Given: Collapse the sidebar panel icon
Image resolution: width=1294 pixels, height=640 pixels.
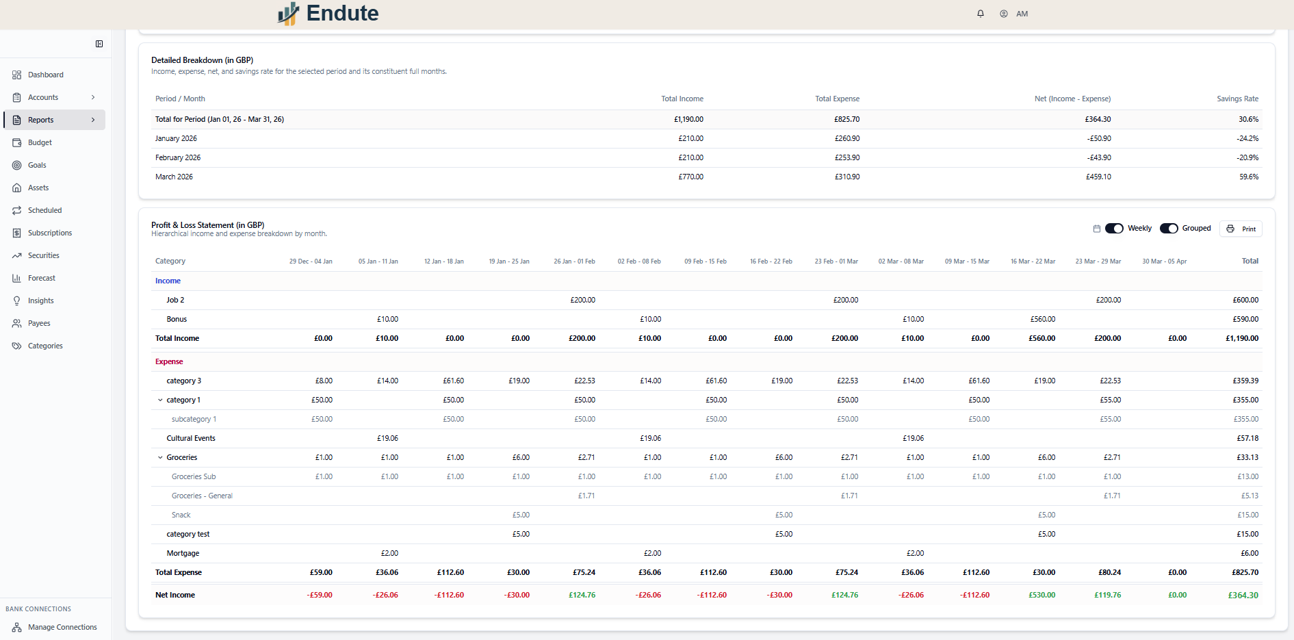Looking at the screenshot, I should pyautogui.click(x=99, y=44).
